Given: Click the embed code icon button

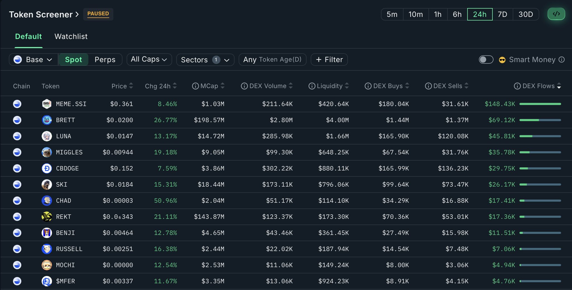Looking at the screenshot, I should 556,14.
